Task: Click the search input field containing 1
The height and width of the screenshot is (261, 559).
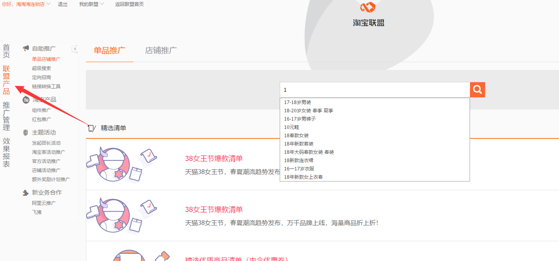Action: [x=375, y=90]
